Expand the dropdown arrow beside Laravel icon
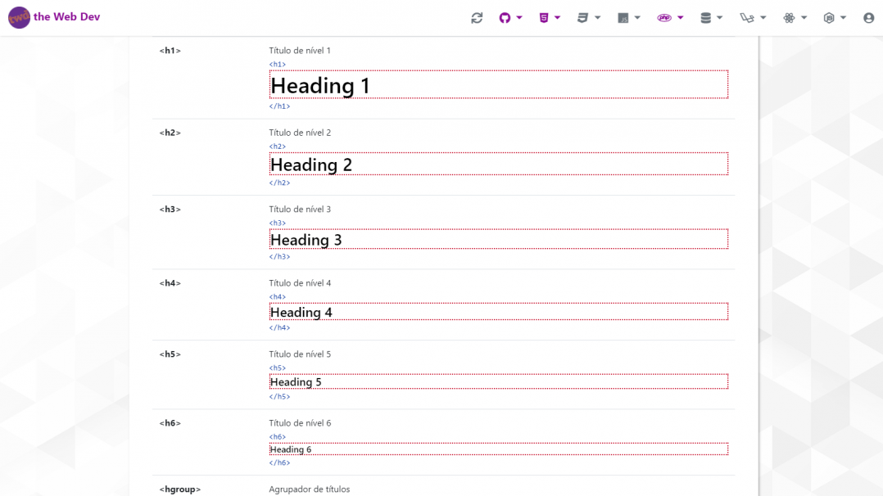Screen dimensions: 883x496 [x=763, y=18]
